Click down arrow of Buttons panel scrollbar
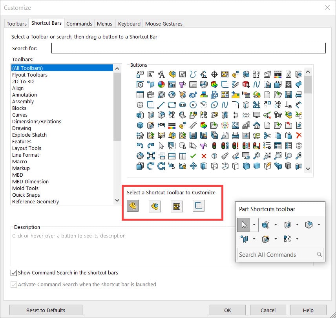The width and height of the screenshot is (336, 318). 308,169
